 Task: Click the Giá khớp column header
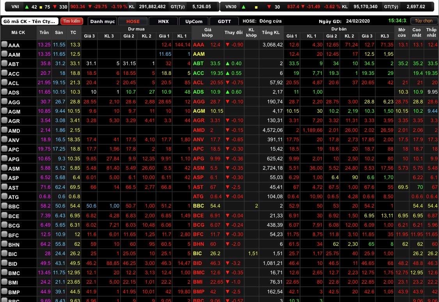(x=208, y=32)
